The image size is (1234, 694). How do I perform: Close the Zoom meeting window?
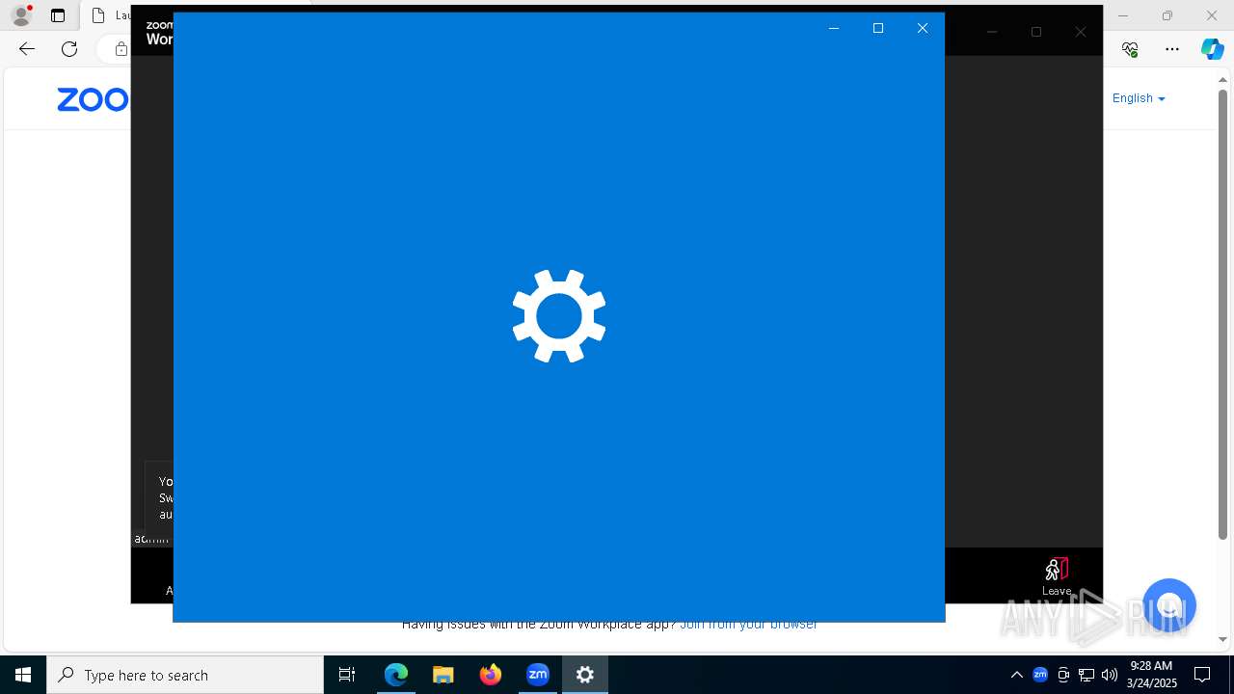tap(1081, 32)
